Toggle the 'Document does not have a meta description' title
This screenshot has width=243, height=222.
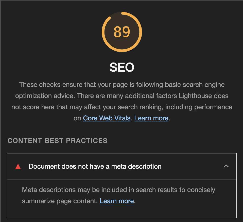95,166
